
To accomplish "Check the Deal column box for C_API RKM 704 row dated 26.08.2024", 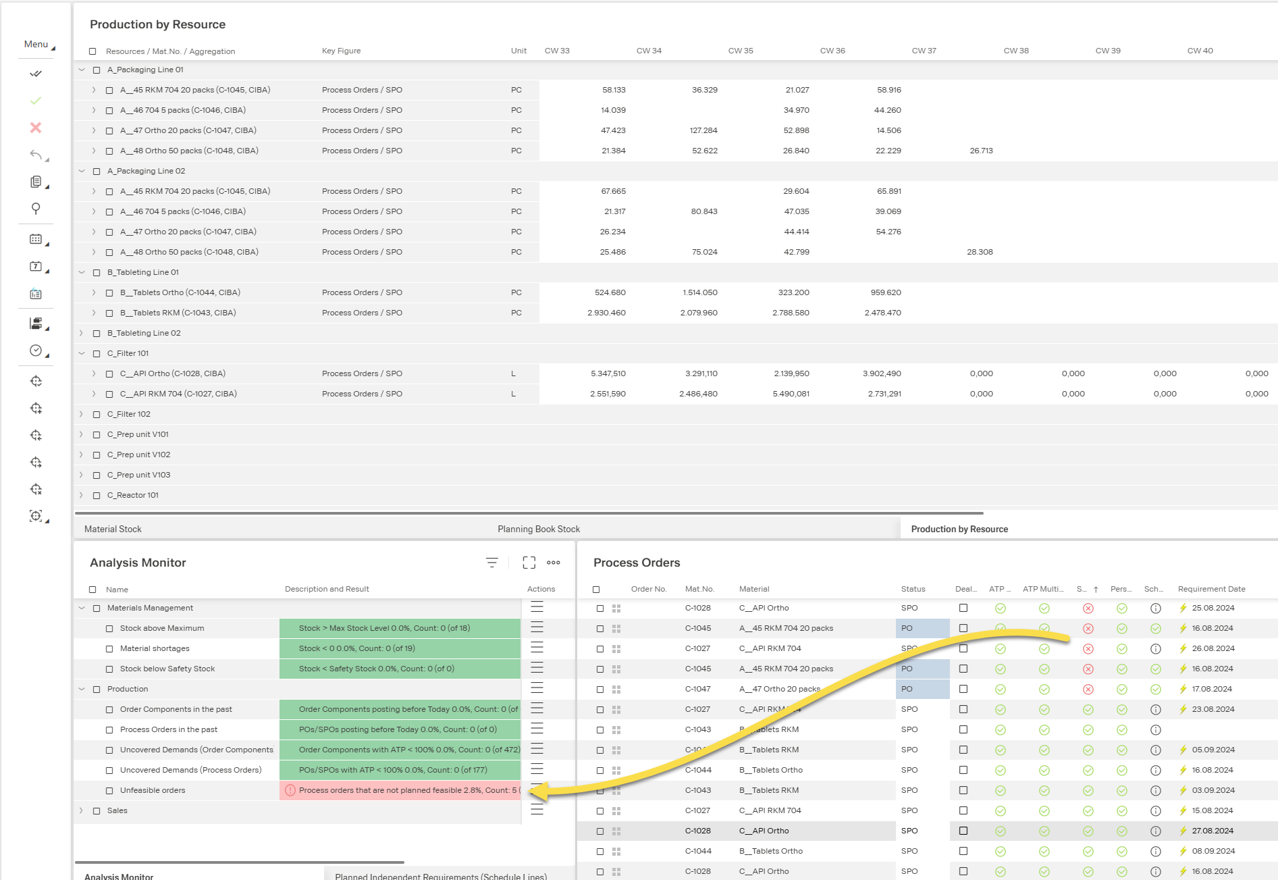I will (963, 648).
